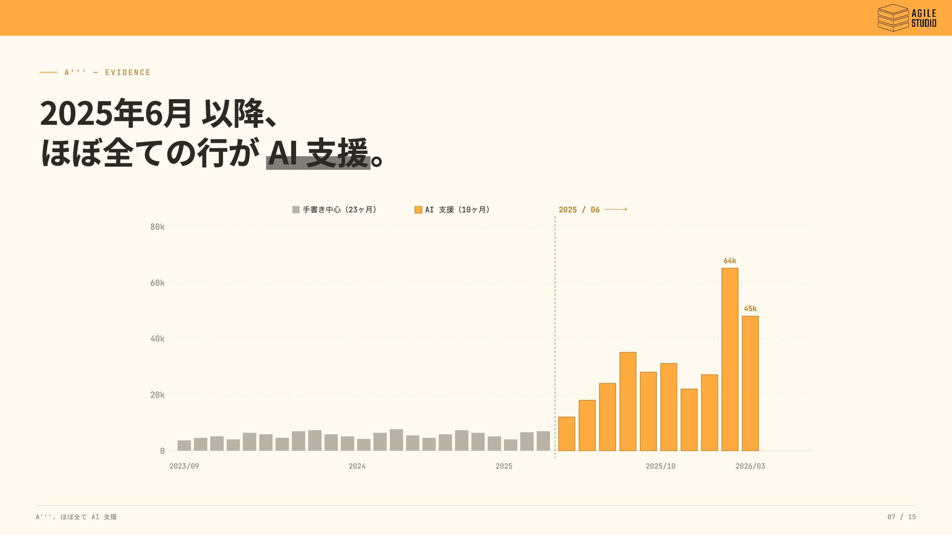Image resolution: width=952 pixels, height=535 pixels.
Task: Click the highlighted AI 支援 headline text
Action: tap(318, 154)
